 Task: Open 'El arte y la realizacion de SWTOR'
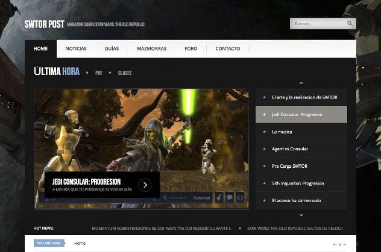pyautogui.click(x=301, y=97)
